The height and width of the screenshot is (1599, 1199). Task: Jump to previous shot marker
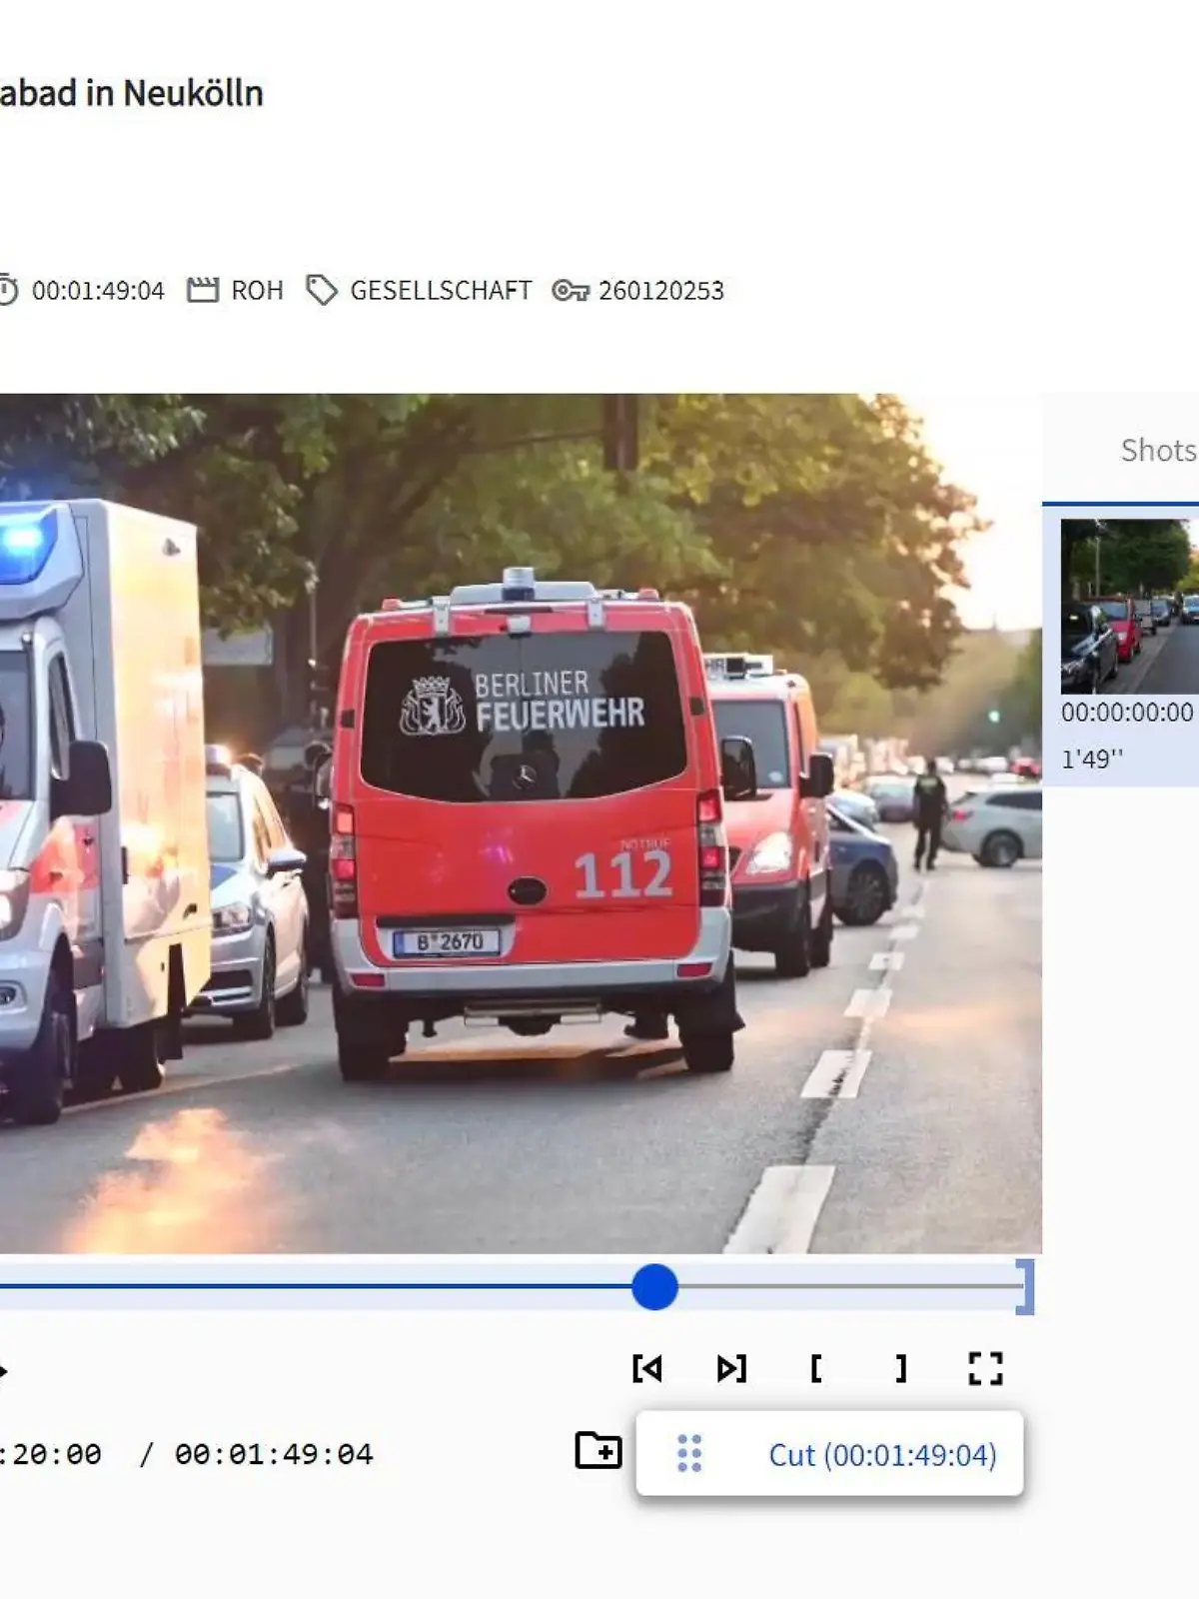pyautogui.click(x=647, y=1368)
